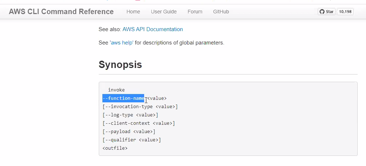The width and height of the screenshot is (366, 166).
Task: Click the highlighted --function-name text
Action: [123, 98]
